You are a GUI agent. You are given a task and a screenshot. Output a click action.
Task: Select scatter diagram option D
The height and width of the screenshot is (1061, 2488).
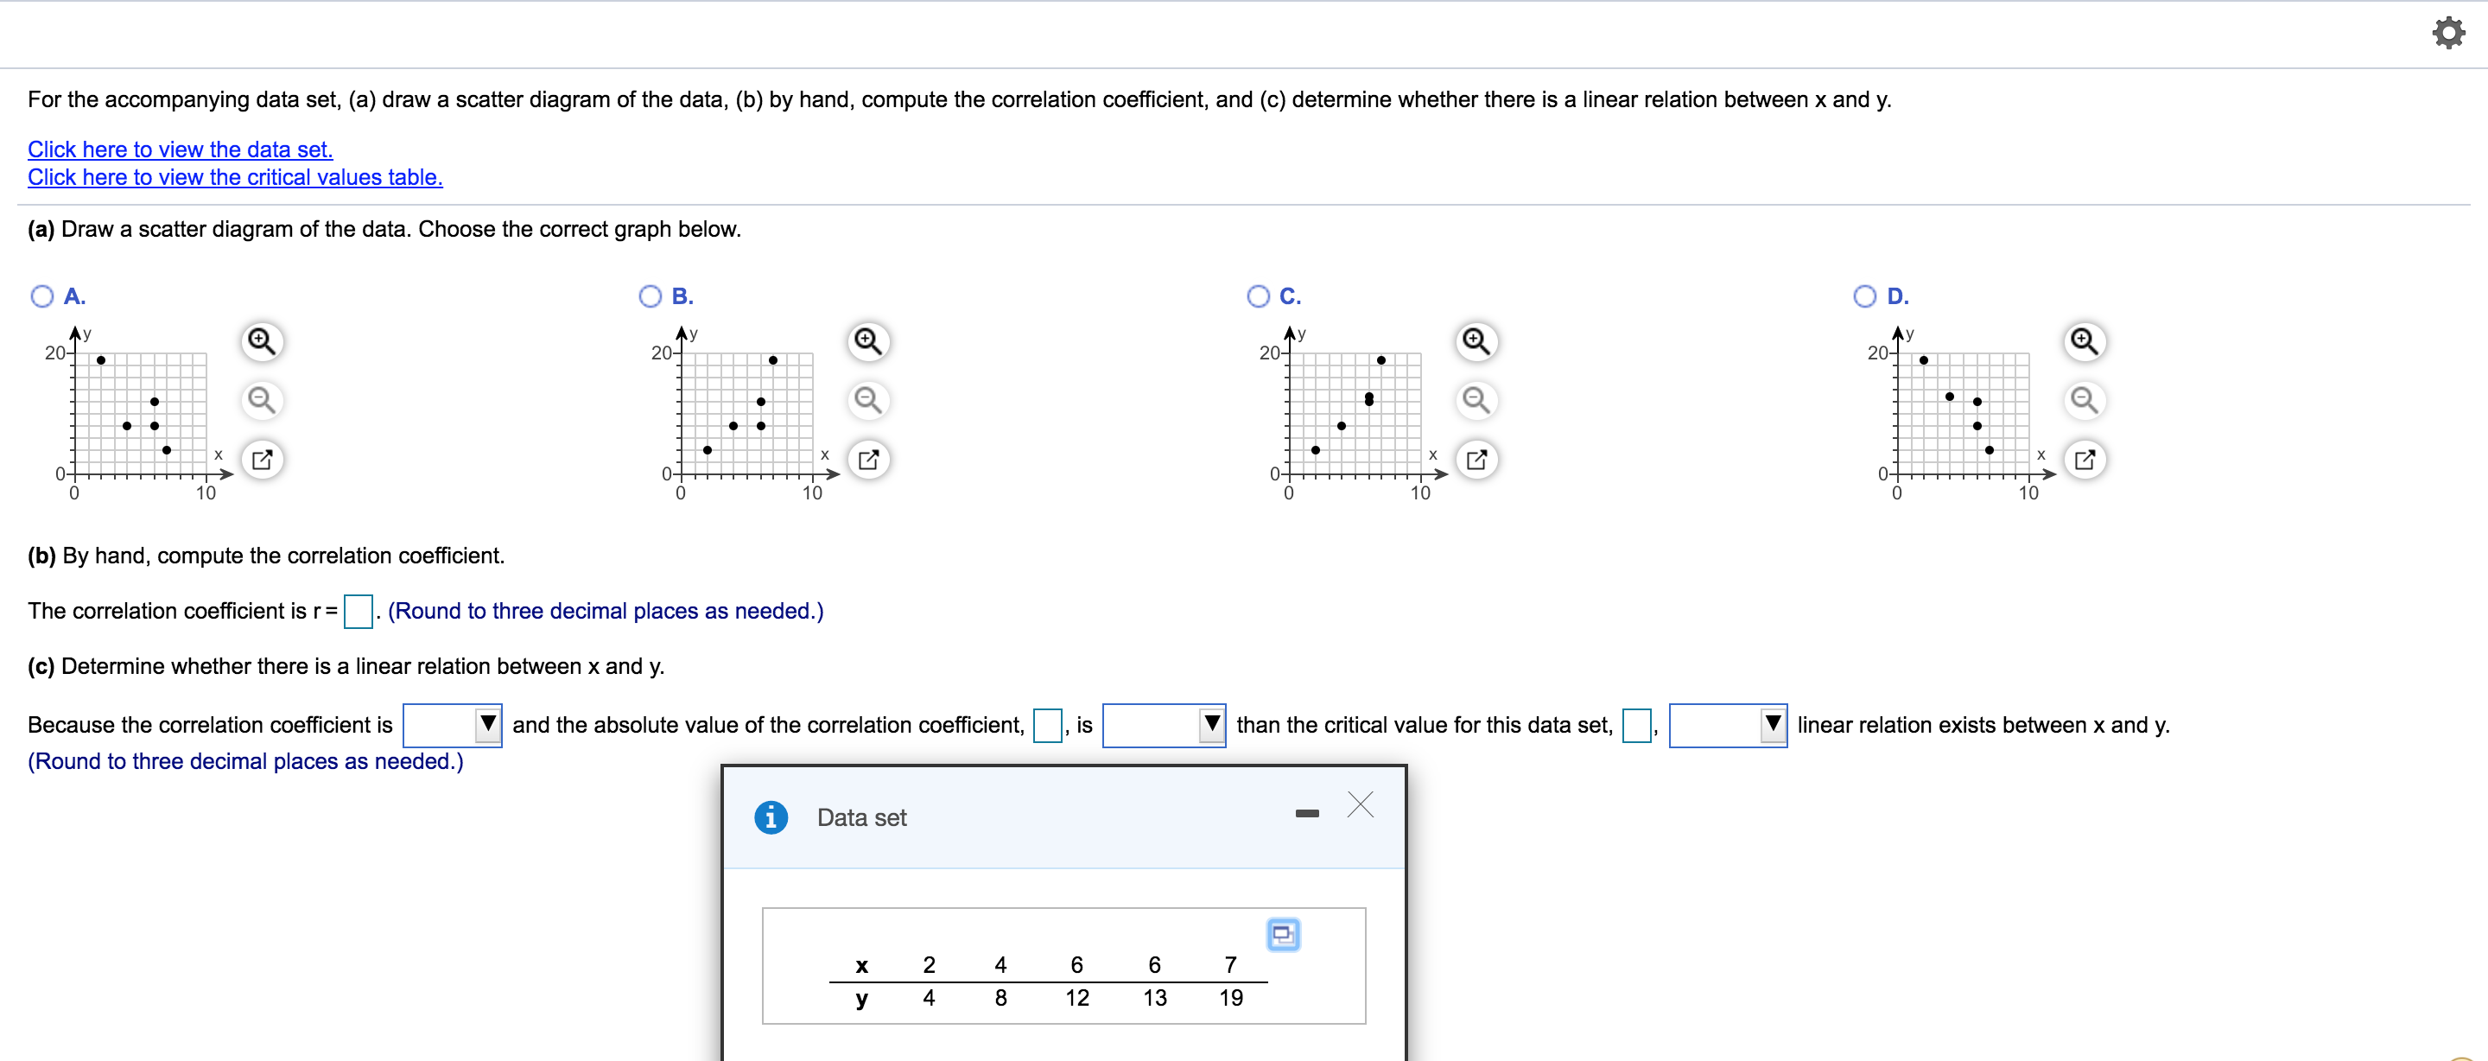click(1864, 295)
